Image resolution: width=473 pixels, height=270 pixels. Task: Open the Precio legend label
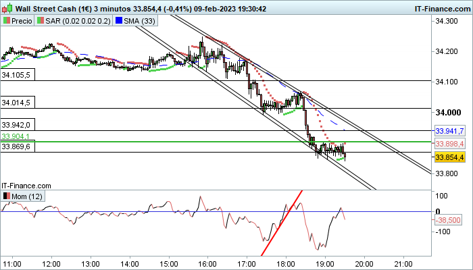pyautogui.click(x=22, y=21)
